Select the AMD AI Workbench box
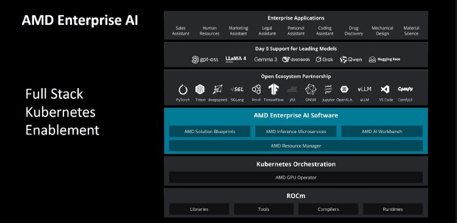Screen dimensions: 457x223 (x=382, y=131)
